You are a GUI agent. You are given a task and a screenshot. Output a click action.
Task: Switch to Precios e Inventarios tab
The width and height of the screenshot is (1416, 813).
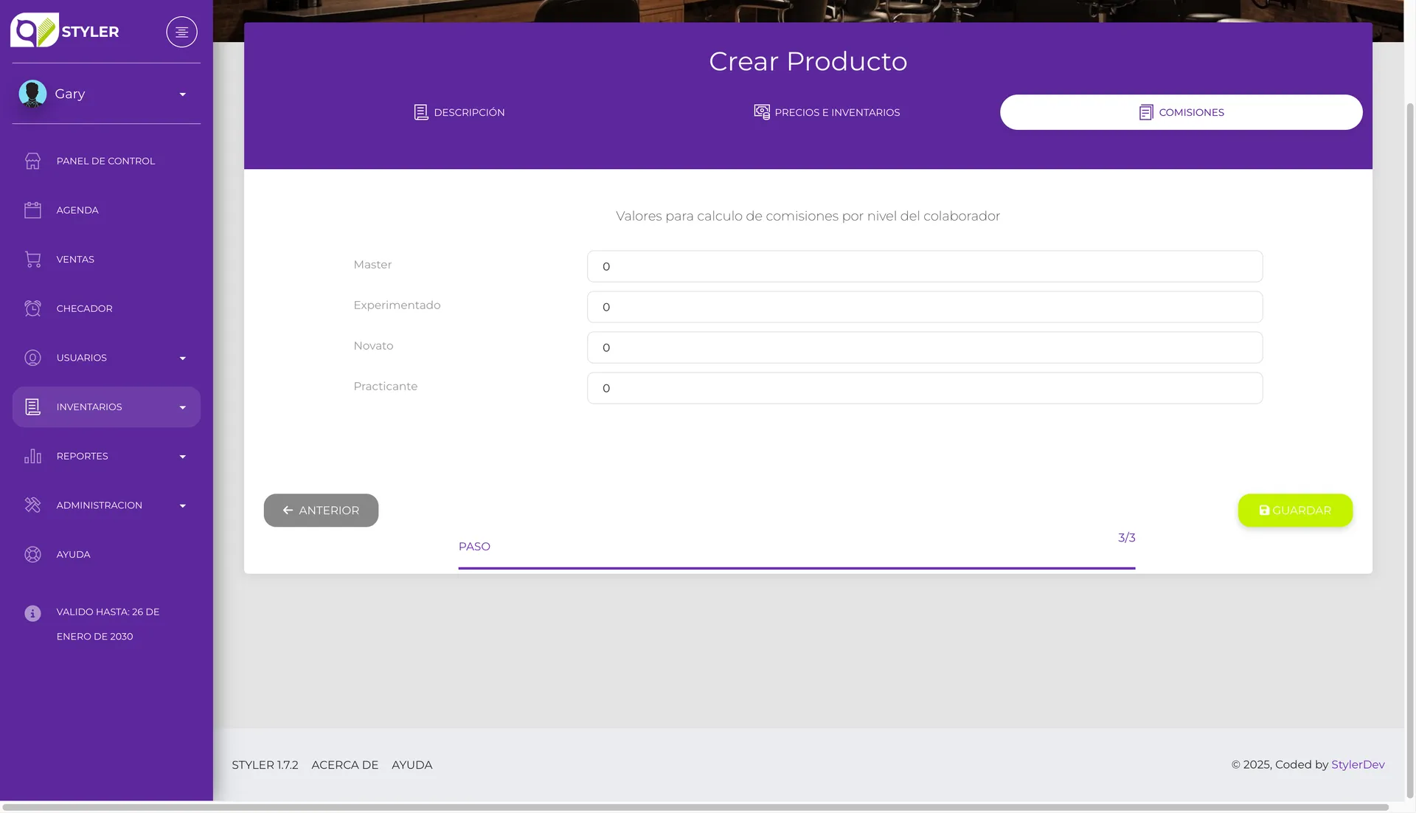click(x=827, y=112)
